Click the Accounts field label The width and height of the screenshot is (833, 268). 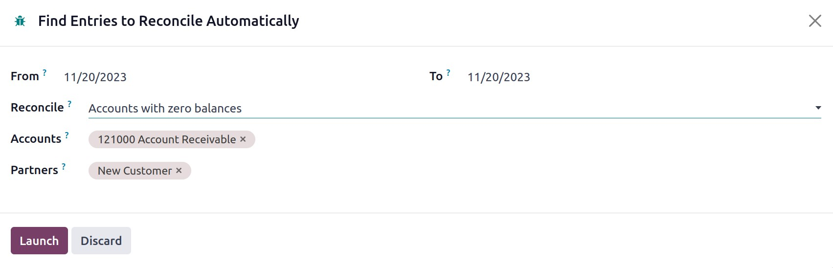pos(36,139)
